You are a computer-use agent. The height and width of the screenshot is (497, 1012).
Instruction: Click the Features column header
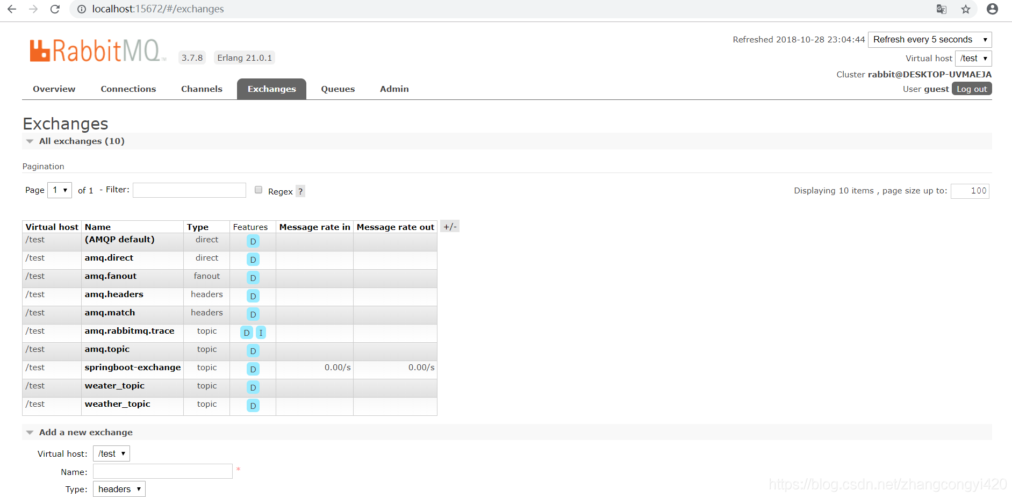click(250, 227)
